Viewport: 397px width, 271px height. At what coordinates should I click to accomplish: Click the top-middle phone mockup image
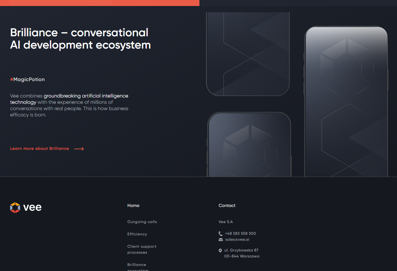(x=248, y=54)
